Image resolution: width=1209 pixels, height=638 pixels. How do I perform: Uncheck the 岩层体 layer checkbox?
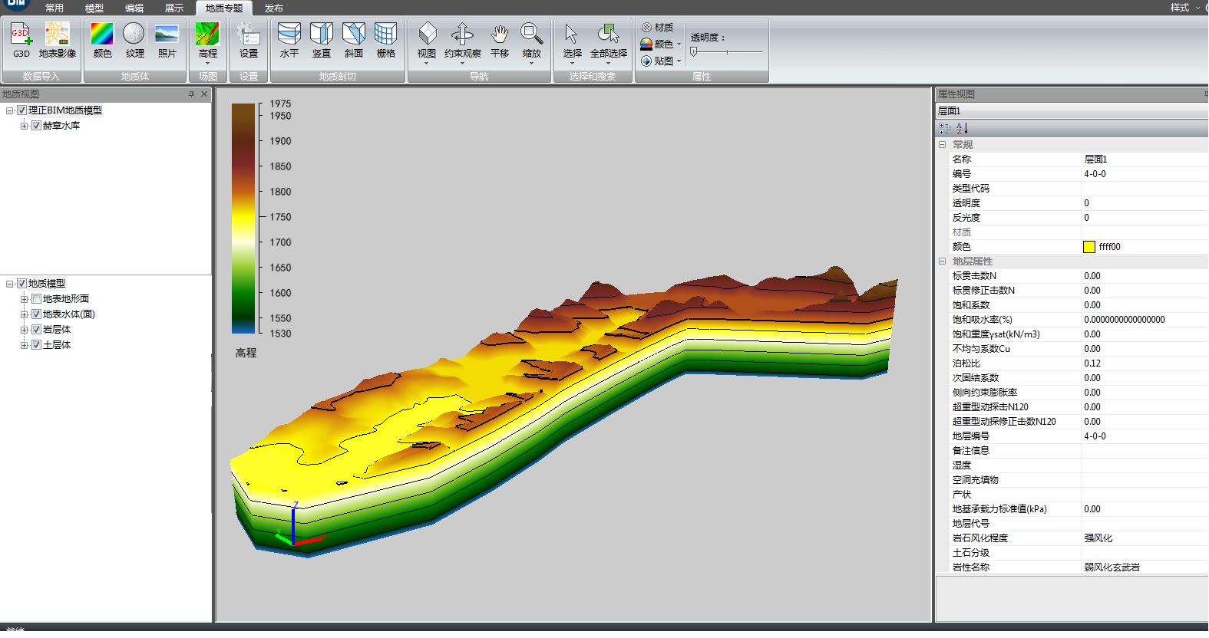pyautogui.click(x=36, y=330)
